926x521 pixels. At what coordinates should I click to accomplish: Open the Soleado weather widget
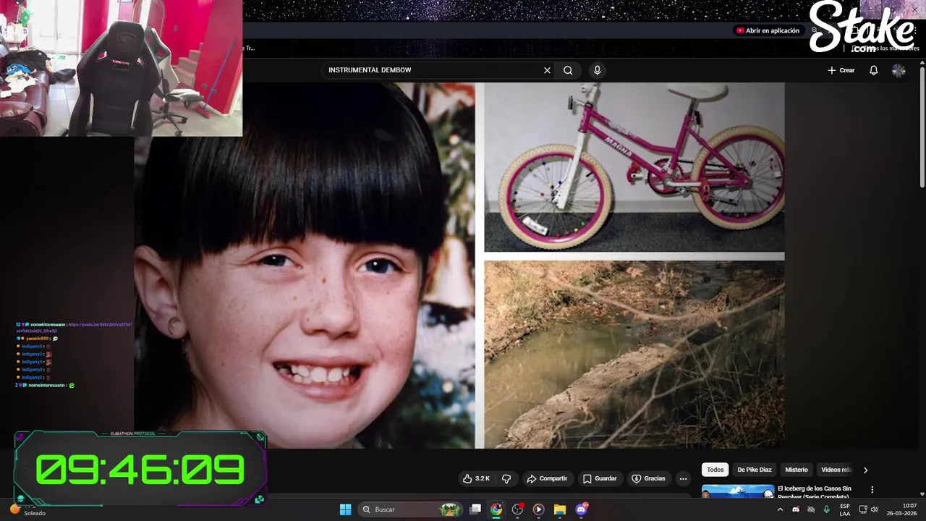coord(27,511)
